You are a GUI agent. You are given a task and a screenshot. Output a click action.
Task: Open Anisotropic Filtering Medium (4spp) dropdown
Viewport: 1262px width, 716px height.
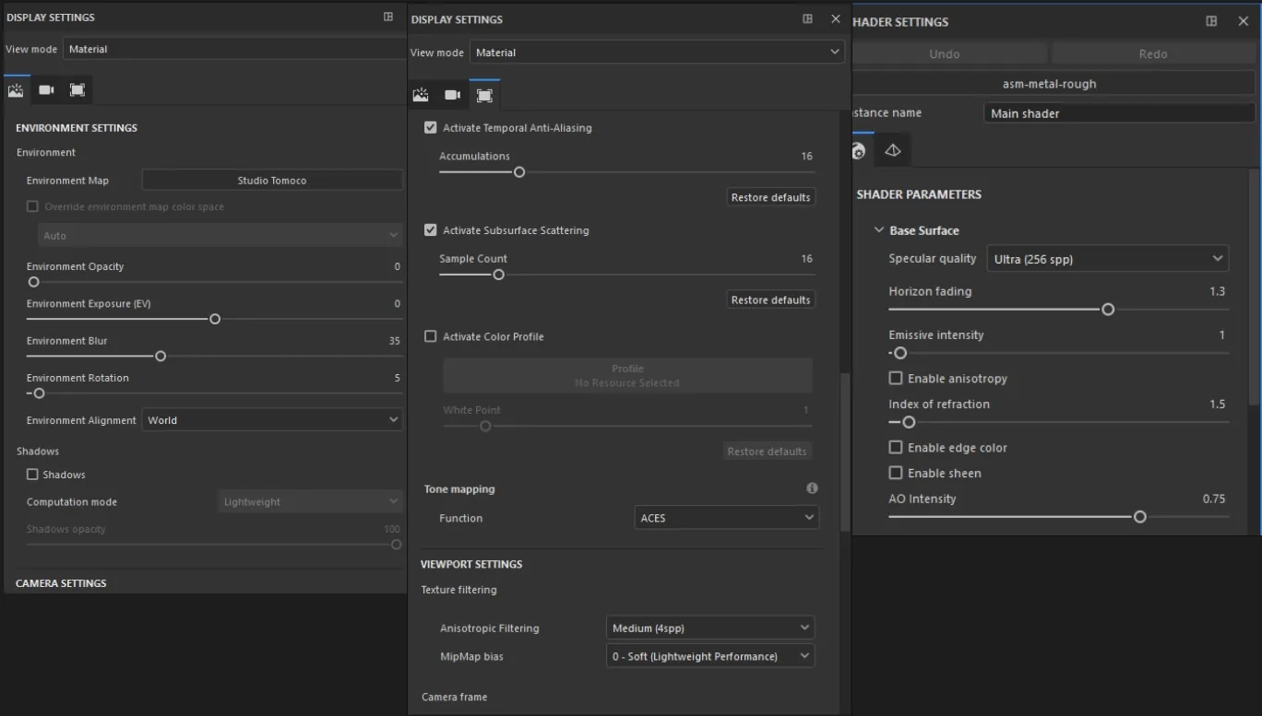tap(710, 628)
